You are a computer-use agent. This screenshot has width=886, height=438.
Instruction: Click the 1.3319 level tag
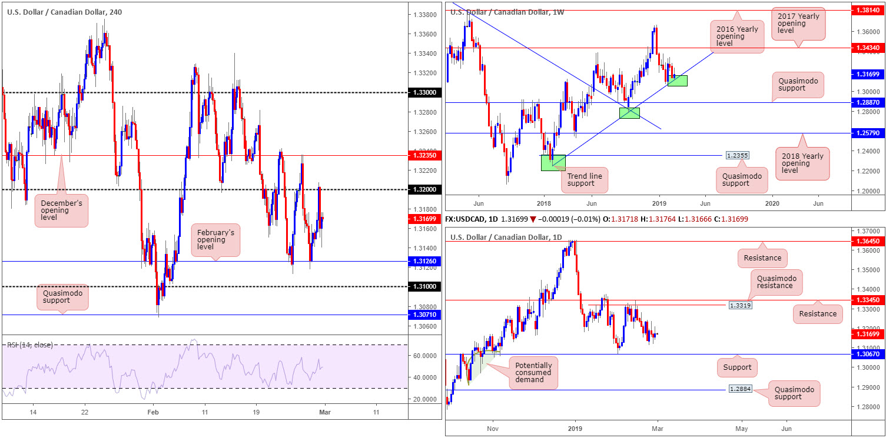tap(740, 305)
